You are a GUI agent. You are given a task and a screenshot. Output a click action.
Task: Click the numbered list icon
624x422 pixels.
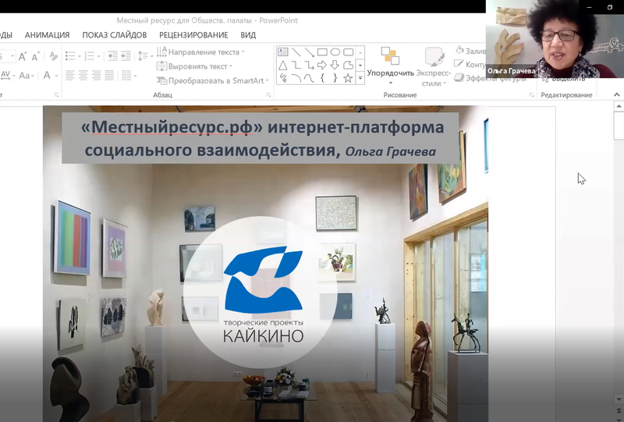click(90, 56)
